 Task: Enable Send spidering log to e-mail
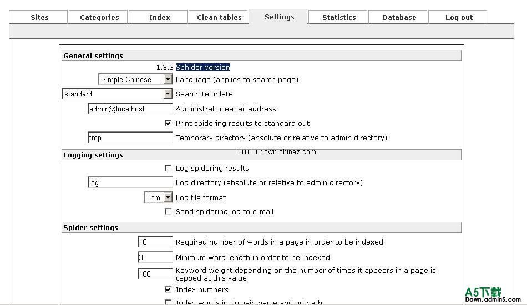(168, 211)
